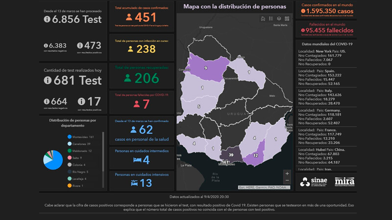Click the sinae logo
Screen dimensions: 392x220
314,182
